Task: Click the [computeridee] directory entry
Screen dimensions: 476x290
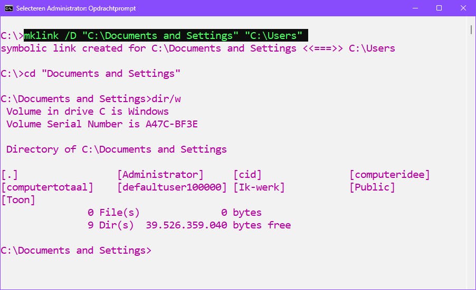Action: (389, 175)
